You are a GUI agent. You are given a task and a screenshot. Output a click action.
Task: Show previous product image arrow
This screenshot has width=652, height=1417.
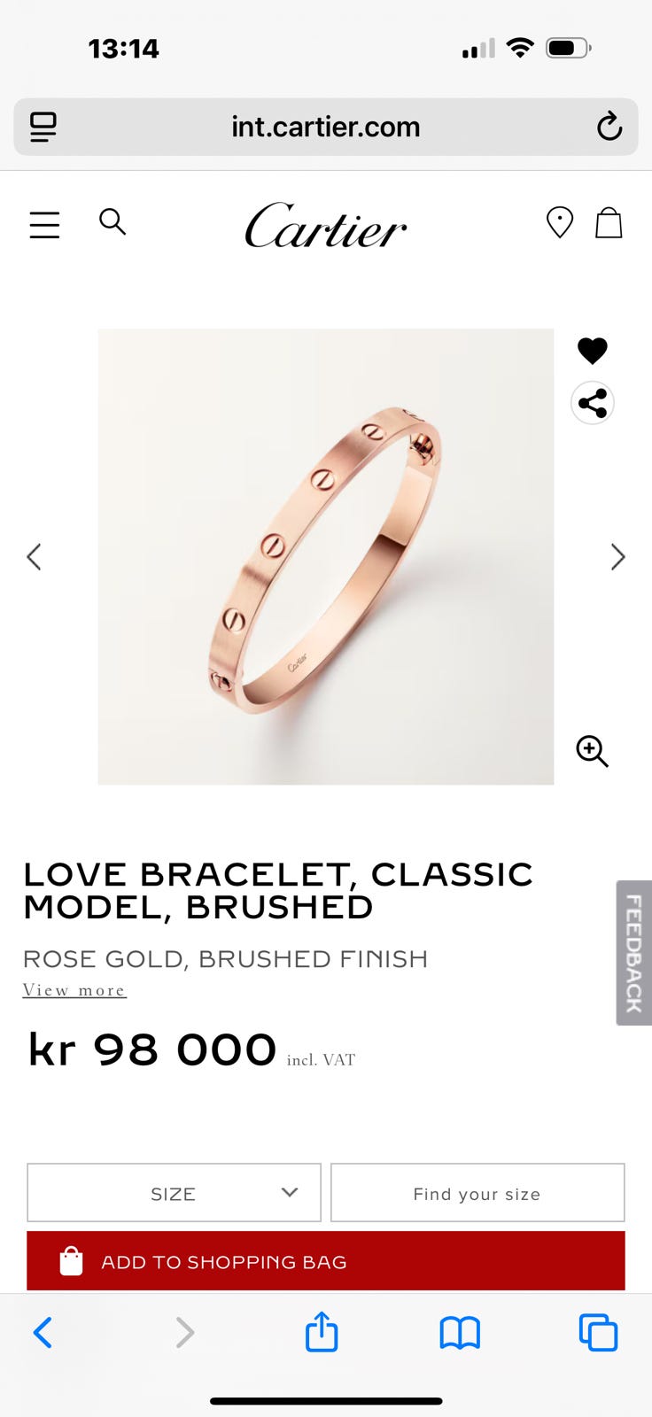point(34,557)
